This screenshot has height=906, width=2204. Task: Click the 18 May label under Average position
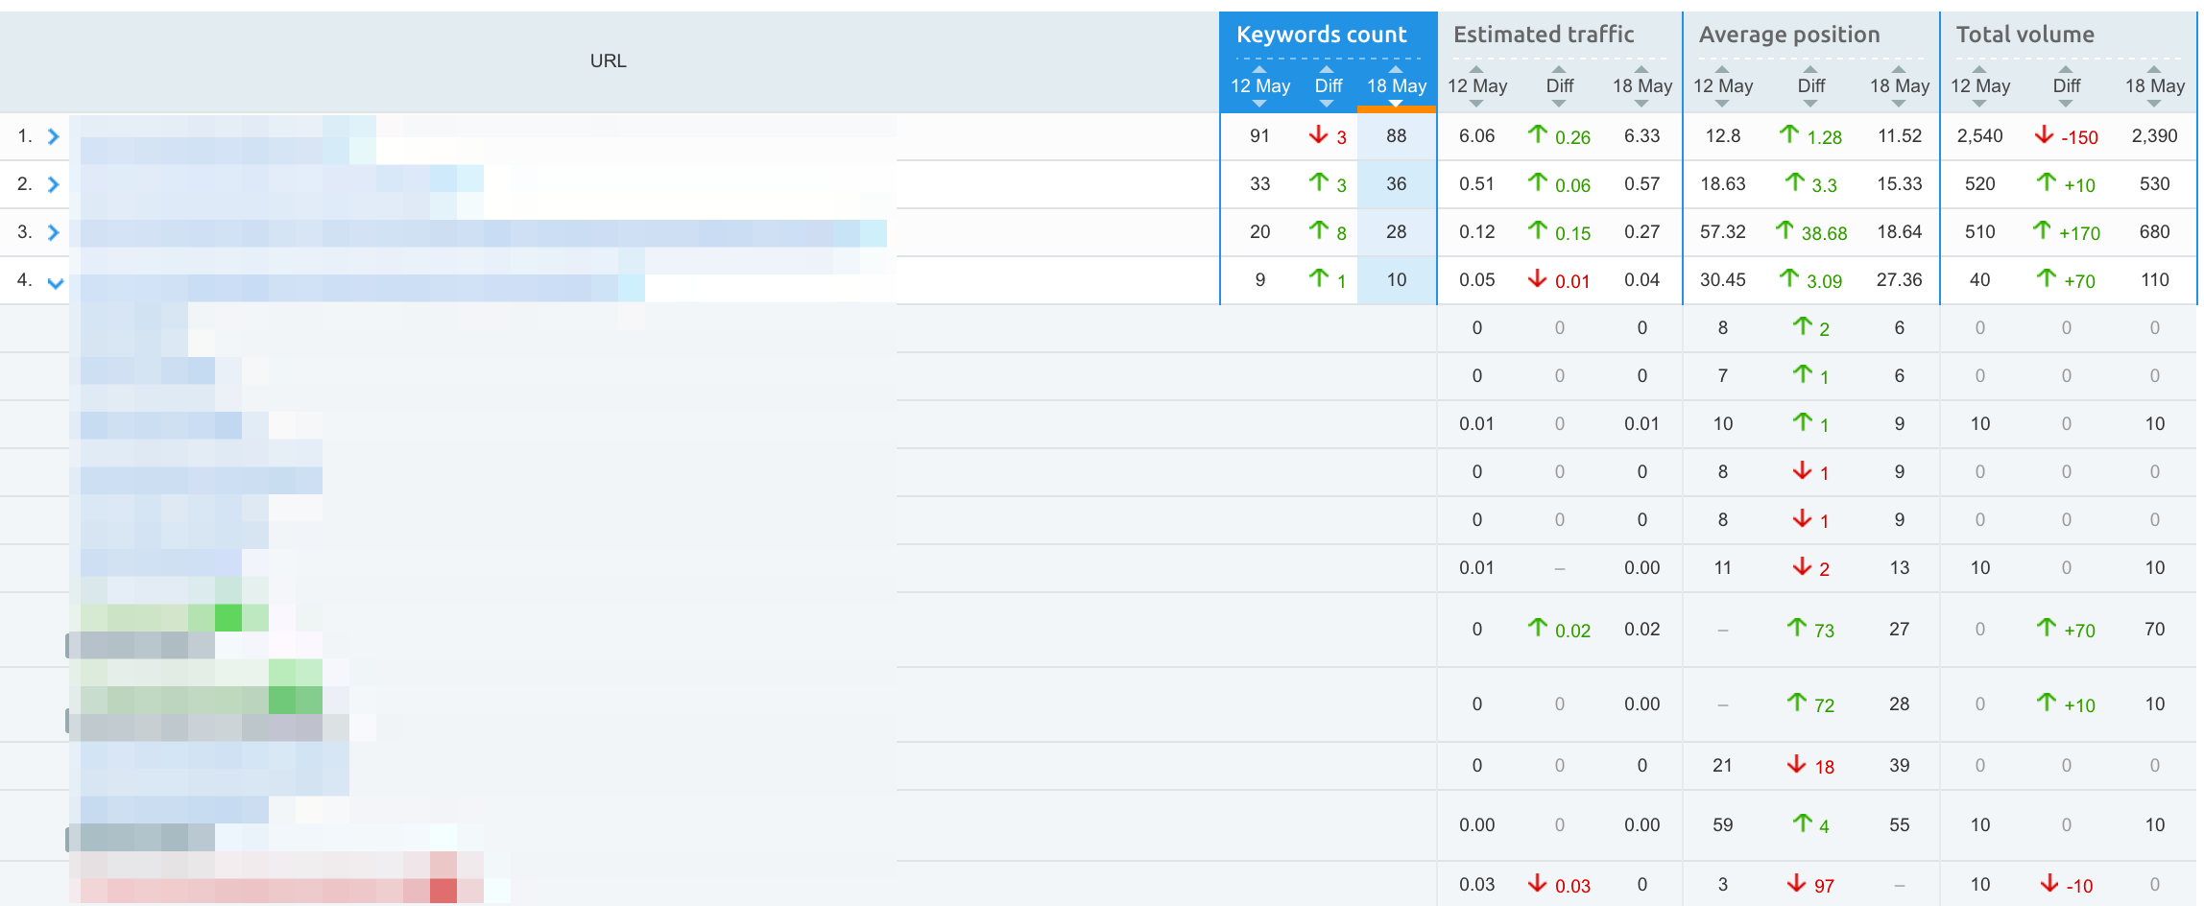(1899, 86)
